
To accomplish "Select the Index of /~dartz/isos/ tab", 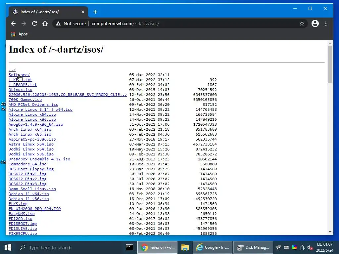I will [48, 12].
